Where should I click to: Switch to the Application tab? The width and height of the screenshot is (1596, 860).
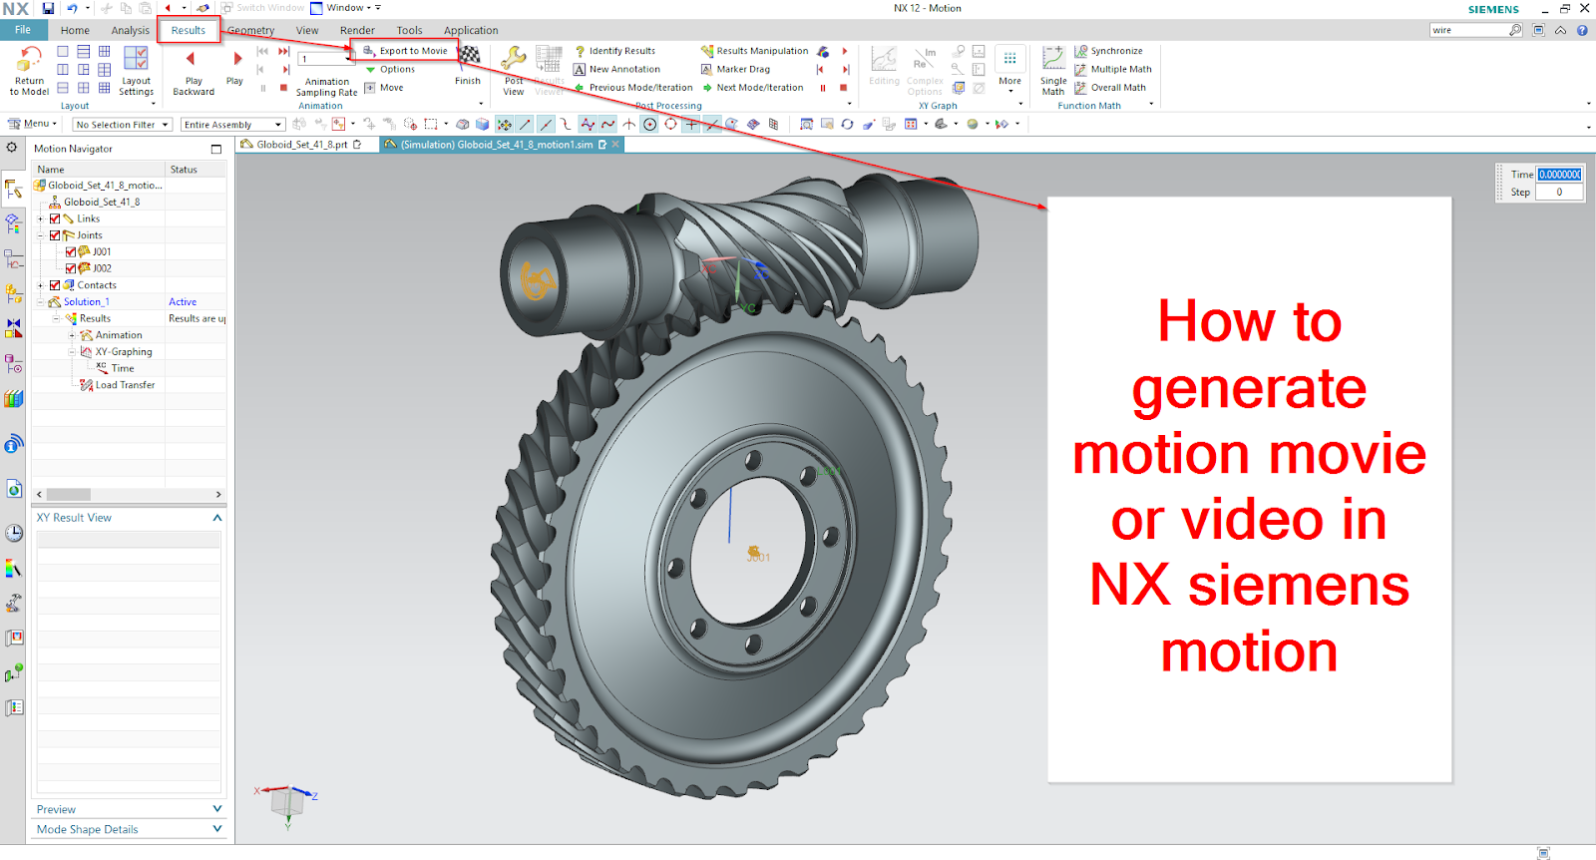471,30
